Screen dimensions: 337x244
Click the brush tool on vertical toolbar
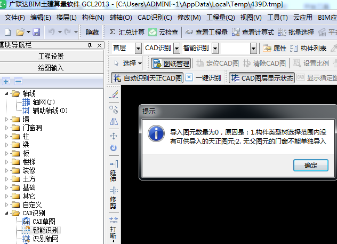[x=114, y=95]
